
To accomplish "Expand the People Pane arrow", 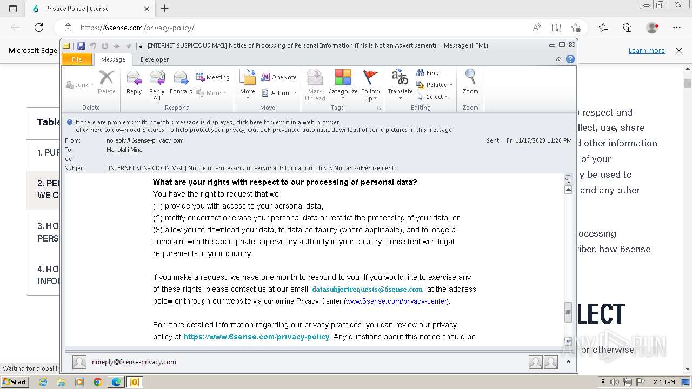I will (569, 362).
